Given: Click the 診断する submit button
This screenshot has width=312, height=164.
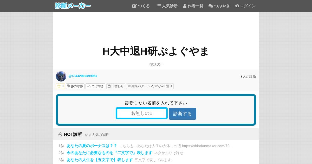Looking at the screenshot, I should [x=183, y=114].
